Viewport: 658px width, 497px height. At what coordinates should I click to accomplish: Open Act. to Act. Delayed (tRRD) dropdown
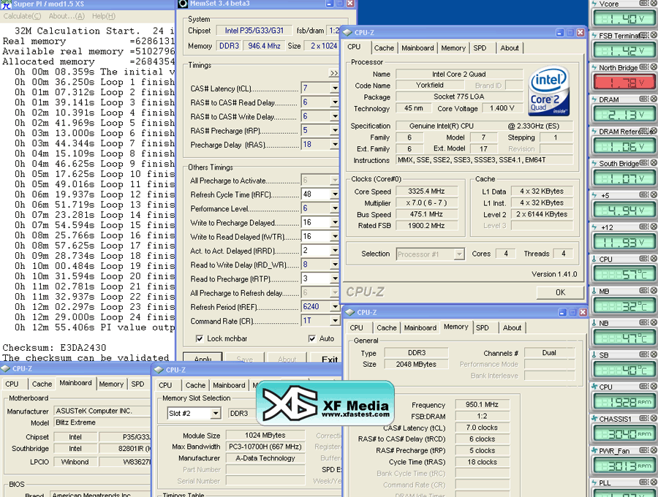pyautogui.click(x=334, y=251)
